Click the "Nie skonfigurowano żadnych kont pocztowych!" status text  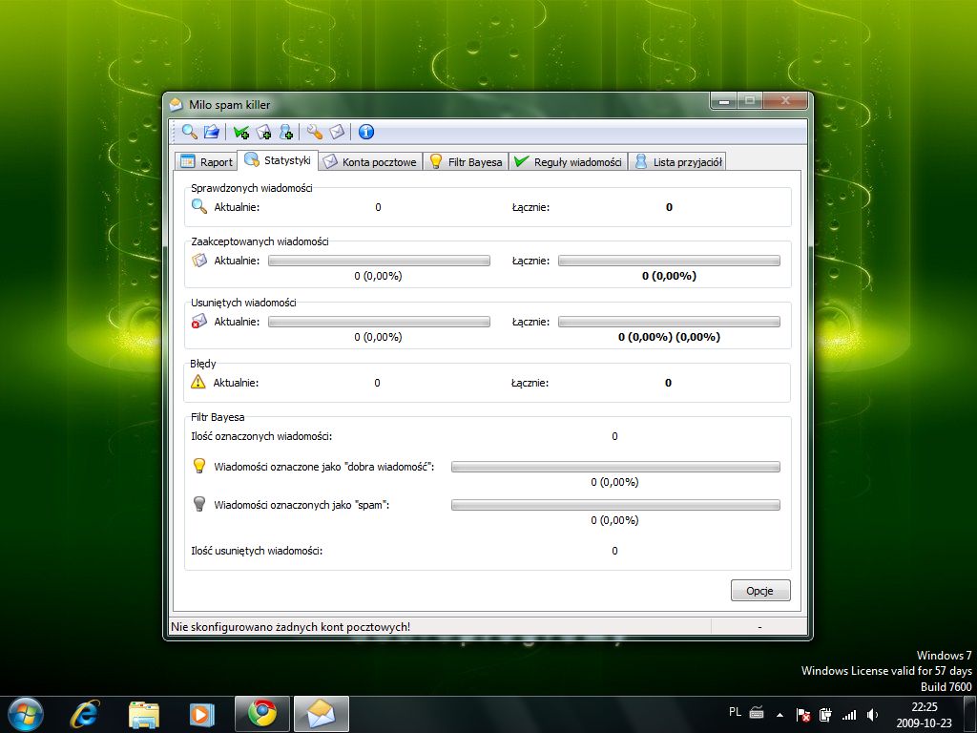(290, 626)
